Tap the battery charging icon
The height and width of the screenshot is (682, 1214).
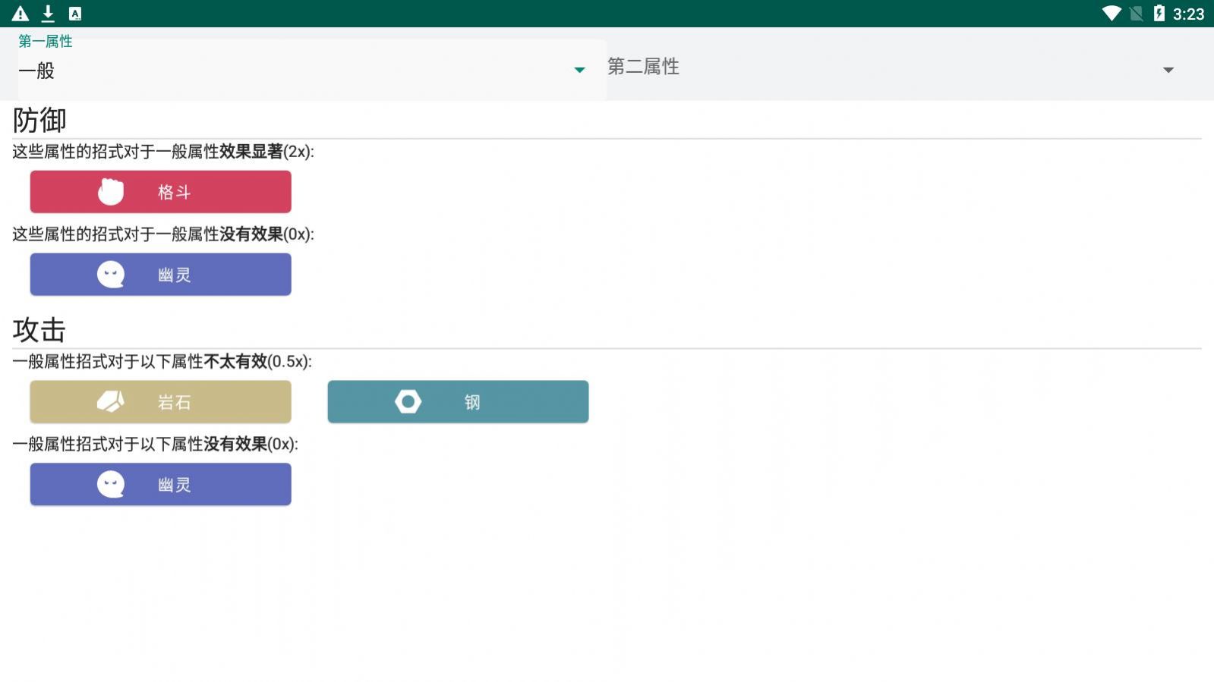1159,14
